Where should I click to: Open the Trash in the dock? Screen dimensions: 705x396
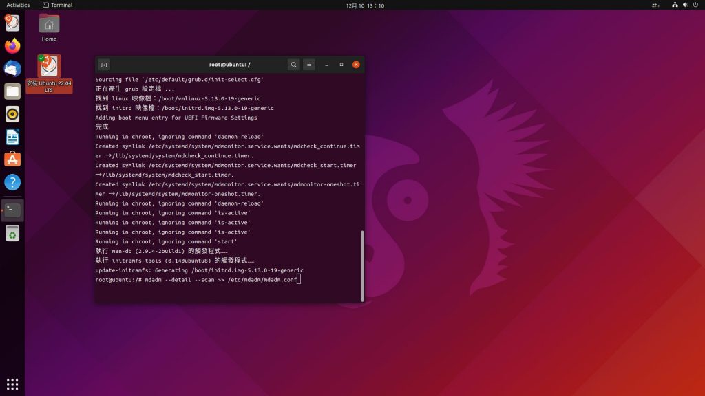(12, 234)
